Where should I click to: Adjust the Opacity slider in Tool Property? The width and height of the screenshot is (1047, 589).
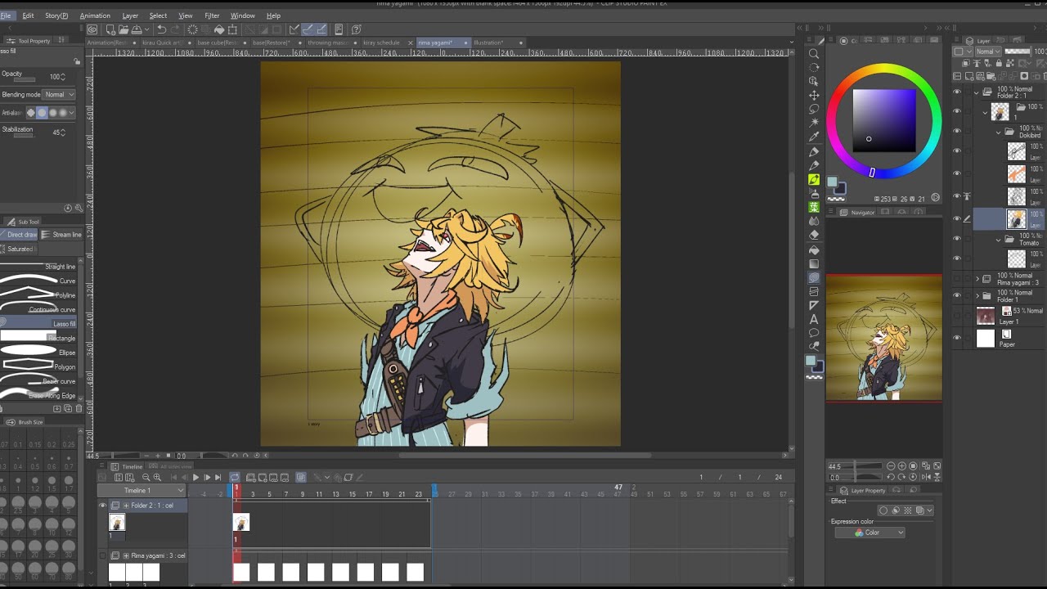coord(25,79)
